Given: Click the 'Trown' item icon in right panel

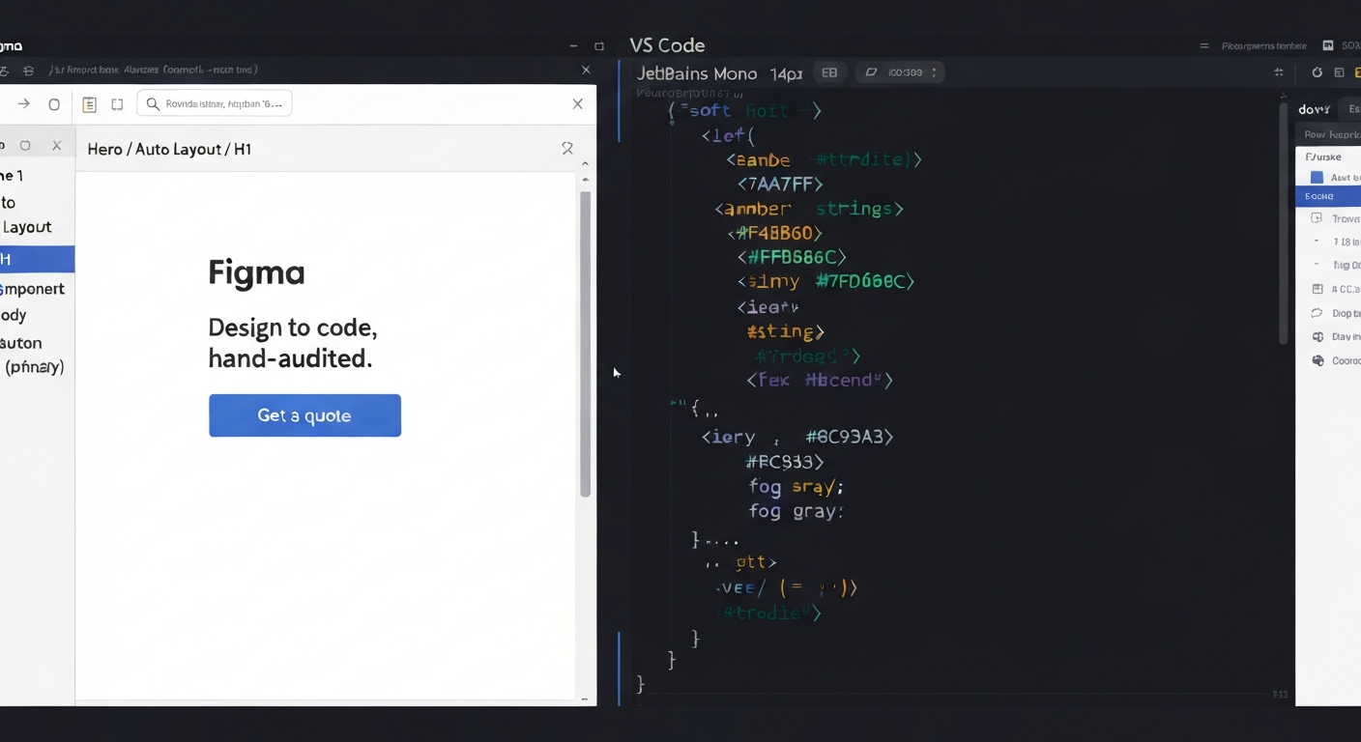Looking at the screenshot, I should (x=1317, y=218).
